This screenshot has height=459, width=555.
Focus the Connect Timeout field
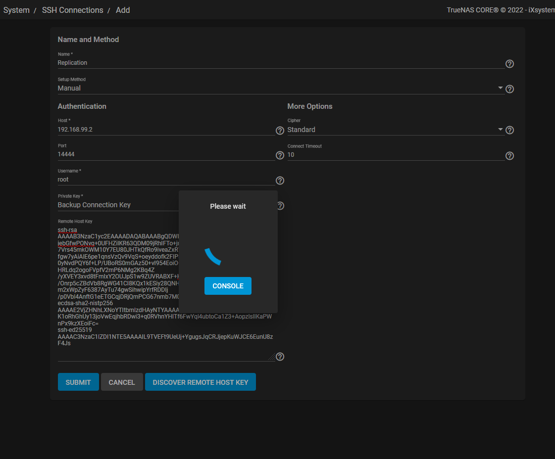396,154
